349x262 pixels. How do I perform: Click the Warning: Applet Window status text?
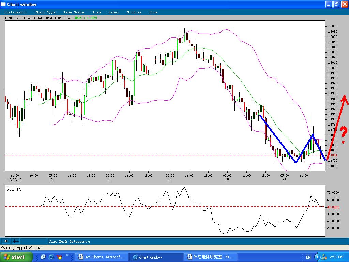point(21,248)
